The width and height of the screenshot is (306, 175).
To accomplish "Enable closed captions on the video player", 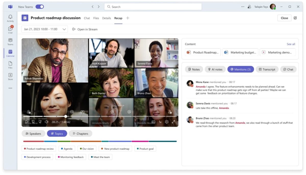I will click(x=153, y=122).
